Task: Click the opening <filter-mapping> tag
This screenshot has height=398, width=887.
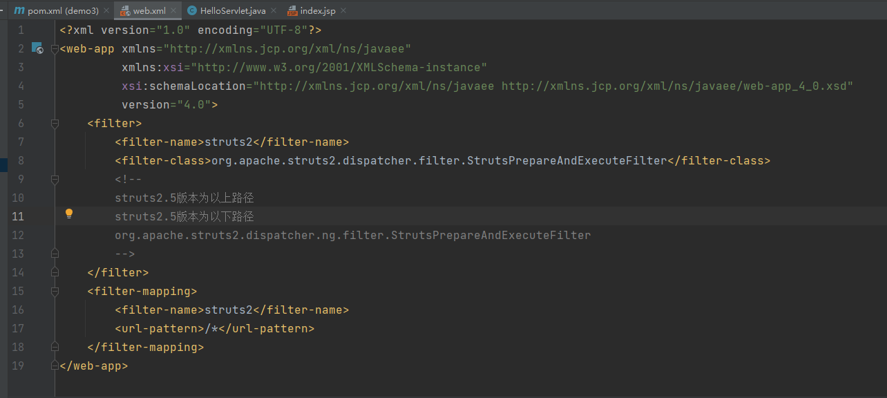Action: coord(142,291)
